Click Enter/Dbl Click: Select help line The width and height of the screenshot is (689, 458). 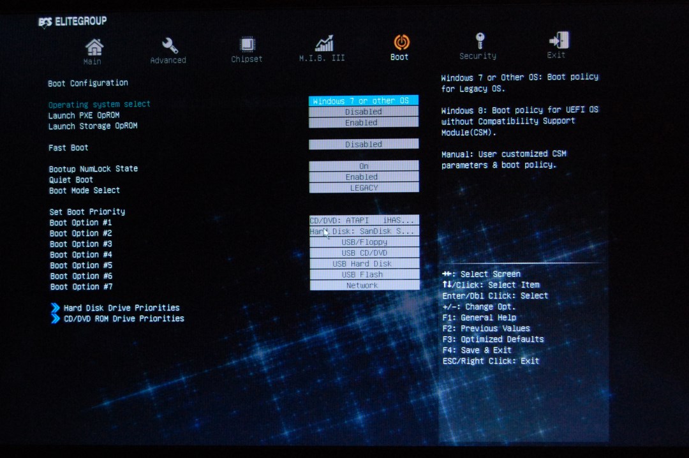coord(495,296)
